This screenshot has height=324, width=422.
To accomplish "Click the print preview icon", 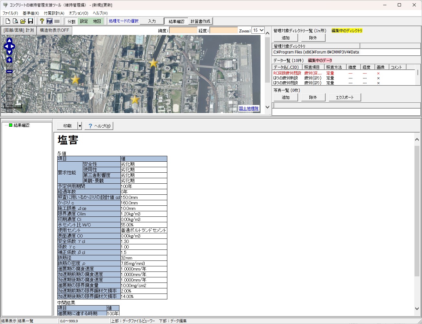I will [15, 21].
